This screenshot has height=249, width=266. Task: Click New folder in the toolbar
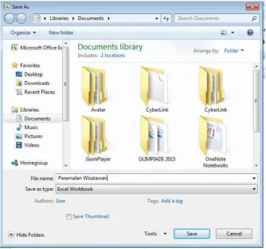61,33
